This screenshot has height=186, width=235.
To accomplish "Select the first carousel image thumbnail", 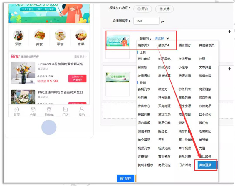I will click(118, 41).
